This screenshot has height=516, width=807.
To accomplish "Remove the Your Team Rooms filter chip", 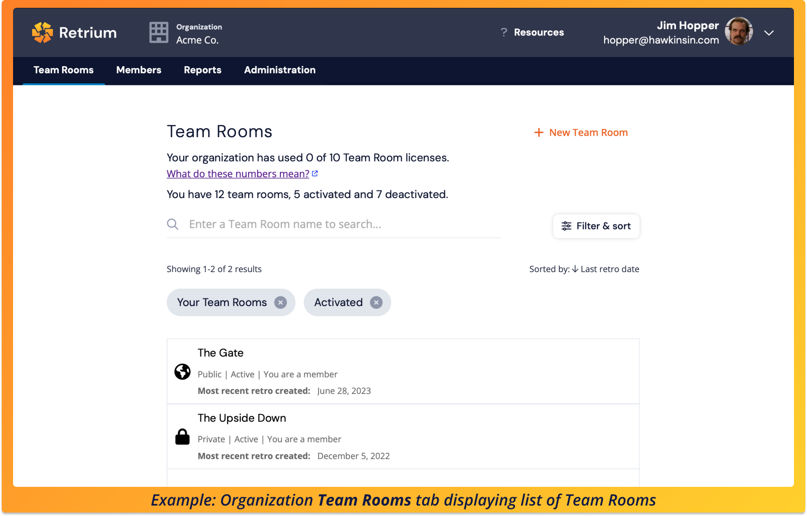I will [x=281, y=302].
